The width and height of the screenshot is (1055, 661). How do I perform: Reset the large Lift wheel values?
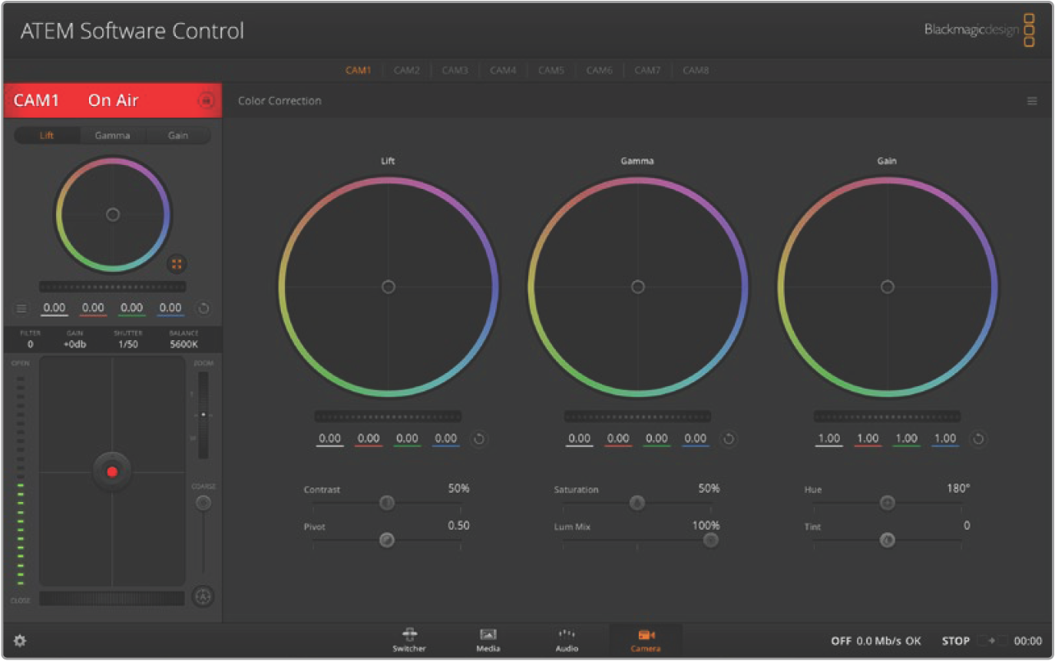pyautogui.click(x=478, y=439)
